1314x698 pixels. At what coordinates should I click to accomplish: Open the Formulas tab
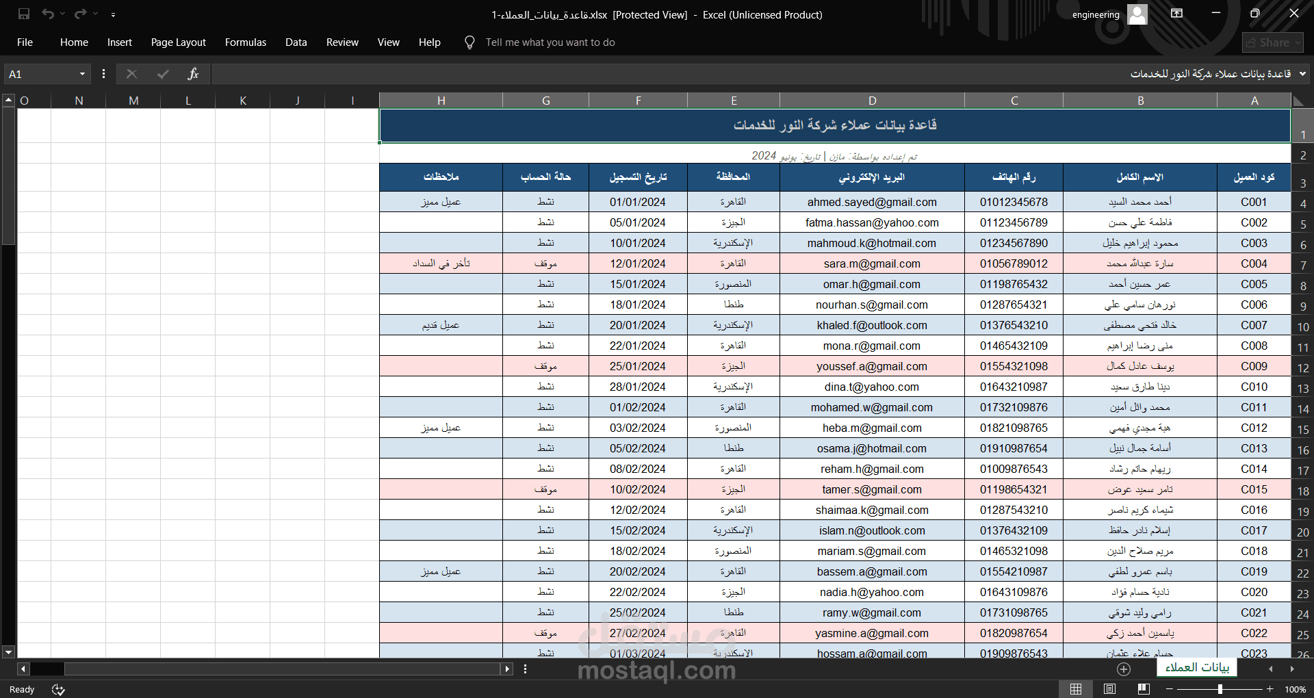(x=246, y=42)
